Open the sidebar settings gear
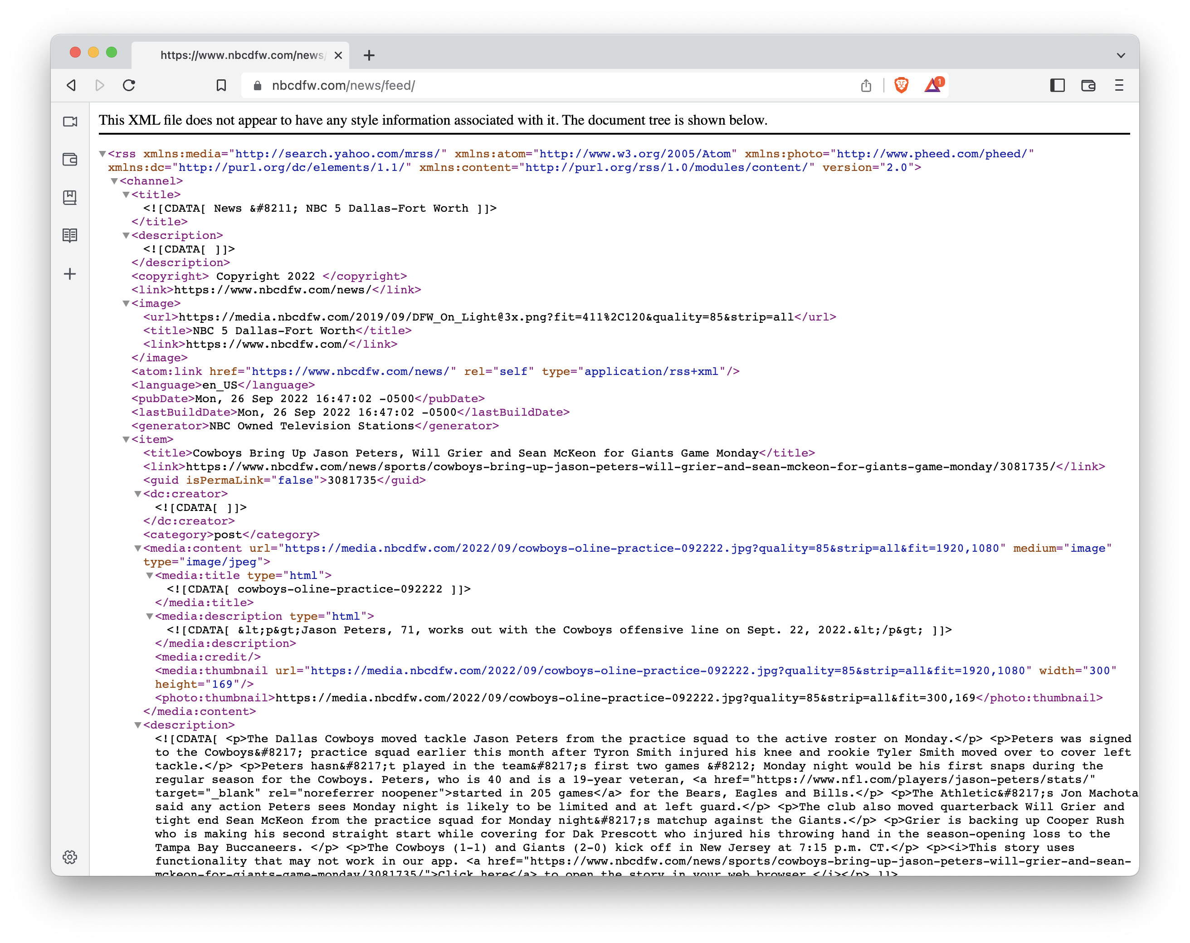The image size is (1190, 943). [x=70, y=857]
